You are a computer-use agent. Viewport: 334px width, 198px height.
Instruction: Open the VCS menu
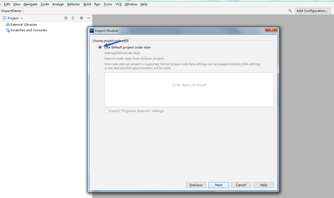118,4
